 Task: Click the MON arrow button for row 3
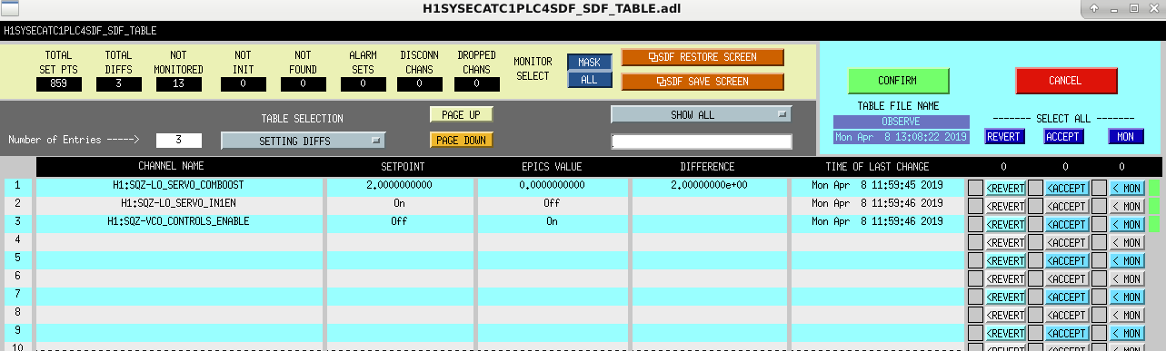[x=1127, y=224]
